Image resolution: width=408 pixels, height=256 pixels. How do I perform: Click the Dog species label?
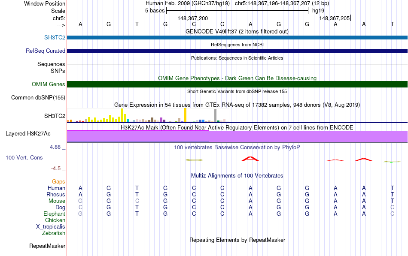(60, 208)
